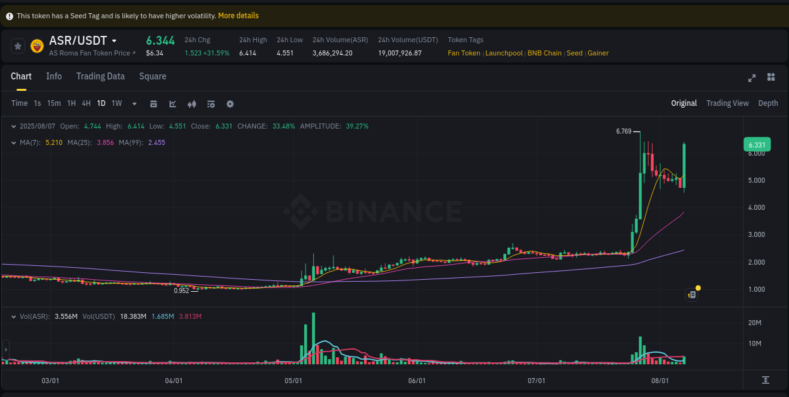Switch timeframe to 1W
The width and height of the screenshot is (789, 397).
[x=116, y=103]
